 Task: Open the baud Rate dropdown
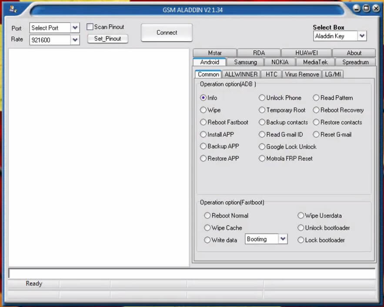click(x=75, y=39)
